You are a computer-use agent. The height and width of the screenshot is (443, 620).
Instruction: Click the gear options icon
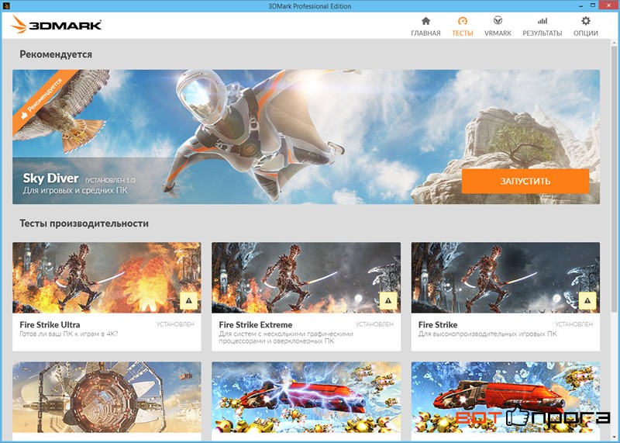586,21
